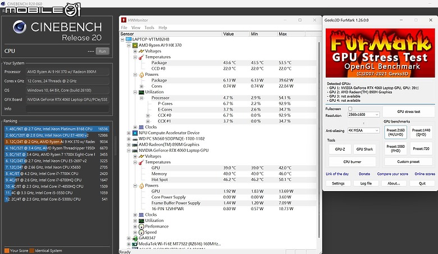Expand the NPU Compute Accelerator Device node
The width and height of the screenshot is (438, 254).
129,133
